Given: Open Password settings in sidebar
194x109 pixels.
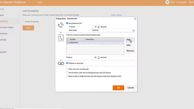Looking at the screenshot, I should [x=3, y=52].
